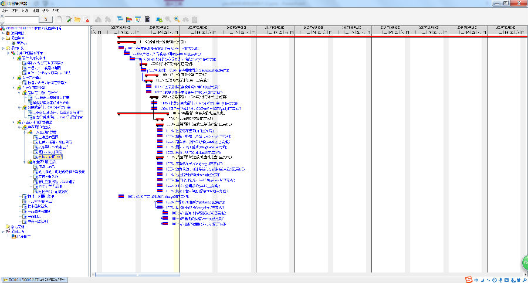528x283 pixels.
Task: Click the blue Gantt bars toolbar icon
Action: click(x=120, y=19)
